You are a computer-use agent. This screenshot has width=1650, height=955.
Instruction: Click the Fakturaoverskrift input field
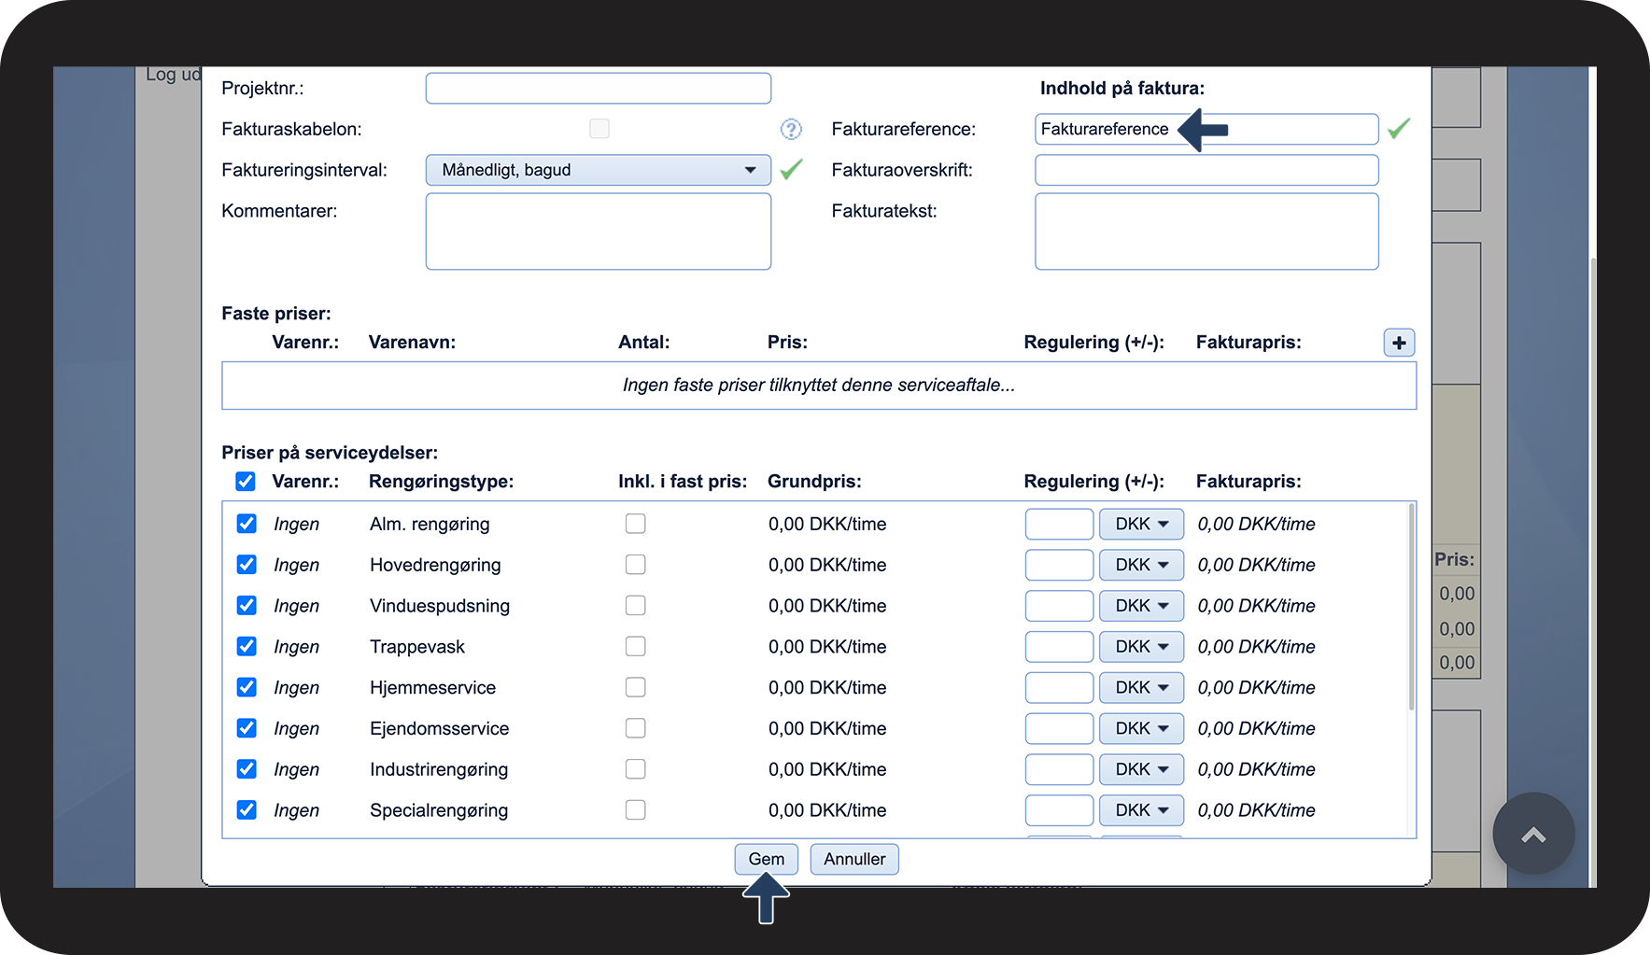1206,170
